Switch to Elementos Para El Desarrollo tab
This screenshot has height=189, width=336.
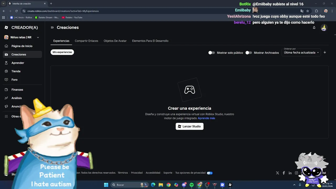[x=150, y=41]
